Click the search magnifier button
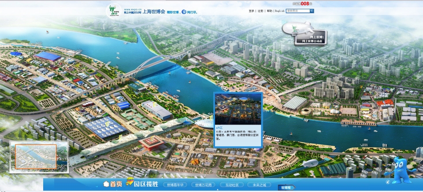Viewport: 423px width, 192px height. [312, 11]
